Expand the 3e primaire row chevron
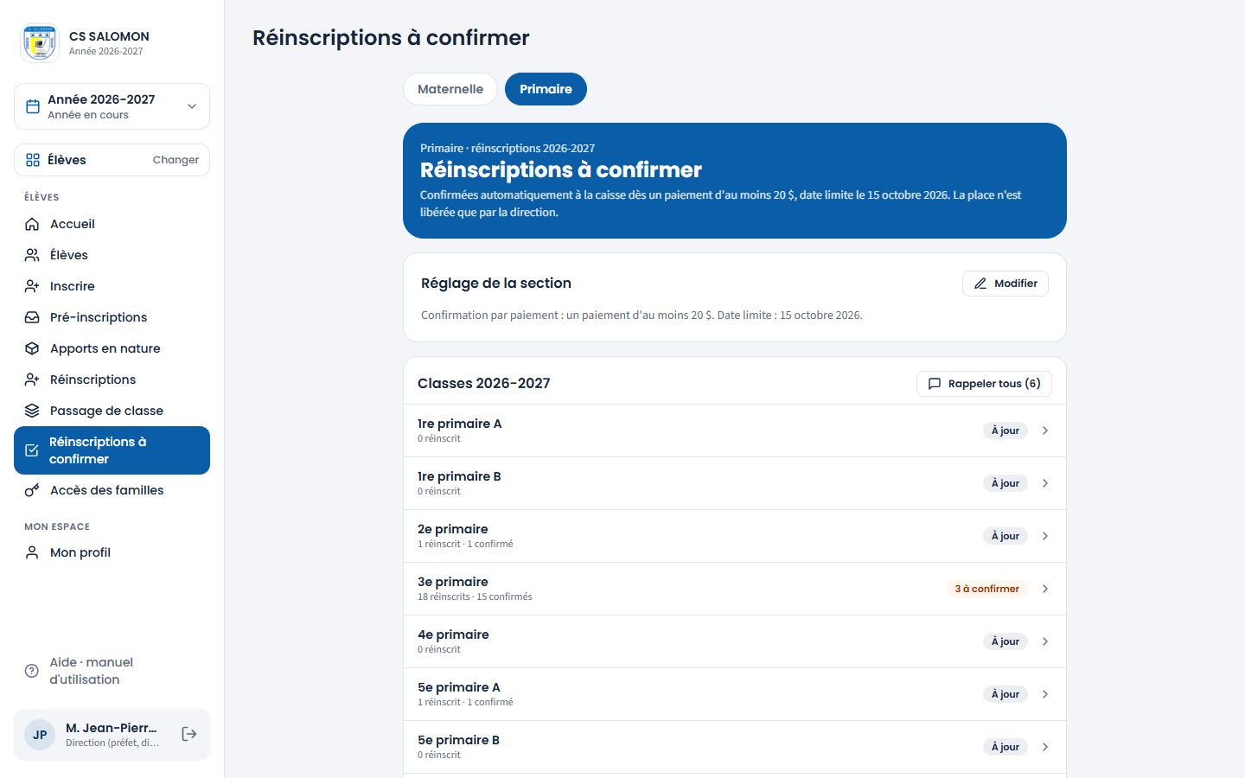Viewport: 1245px width, 778px height. click(1045, 589)
